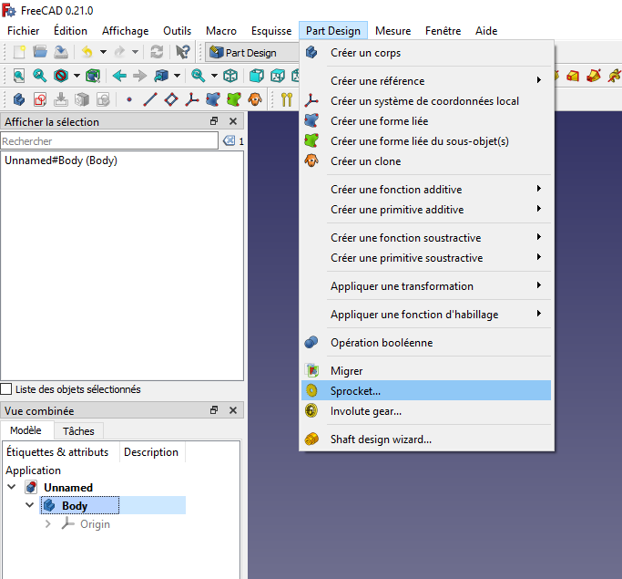Open the Édition menu
Image resolution: width=622 pixels, height=579 pixels.
pyautogui.click(x=71, y=31)
